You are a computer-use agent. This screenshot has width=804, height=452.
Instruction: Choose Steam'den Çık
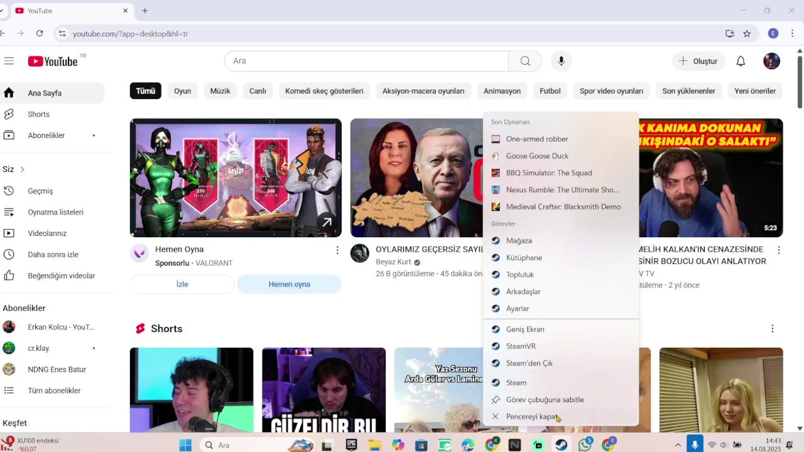click(x=561, y=363)
